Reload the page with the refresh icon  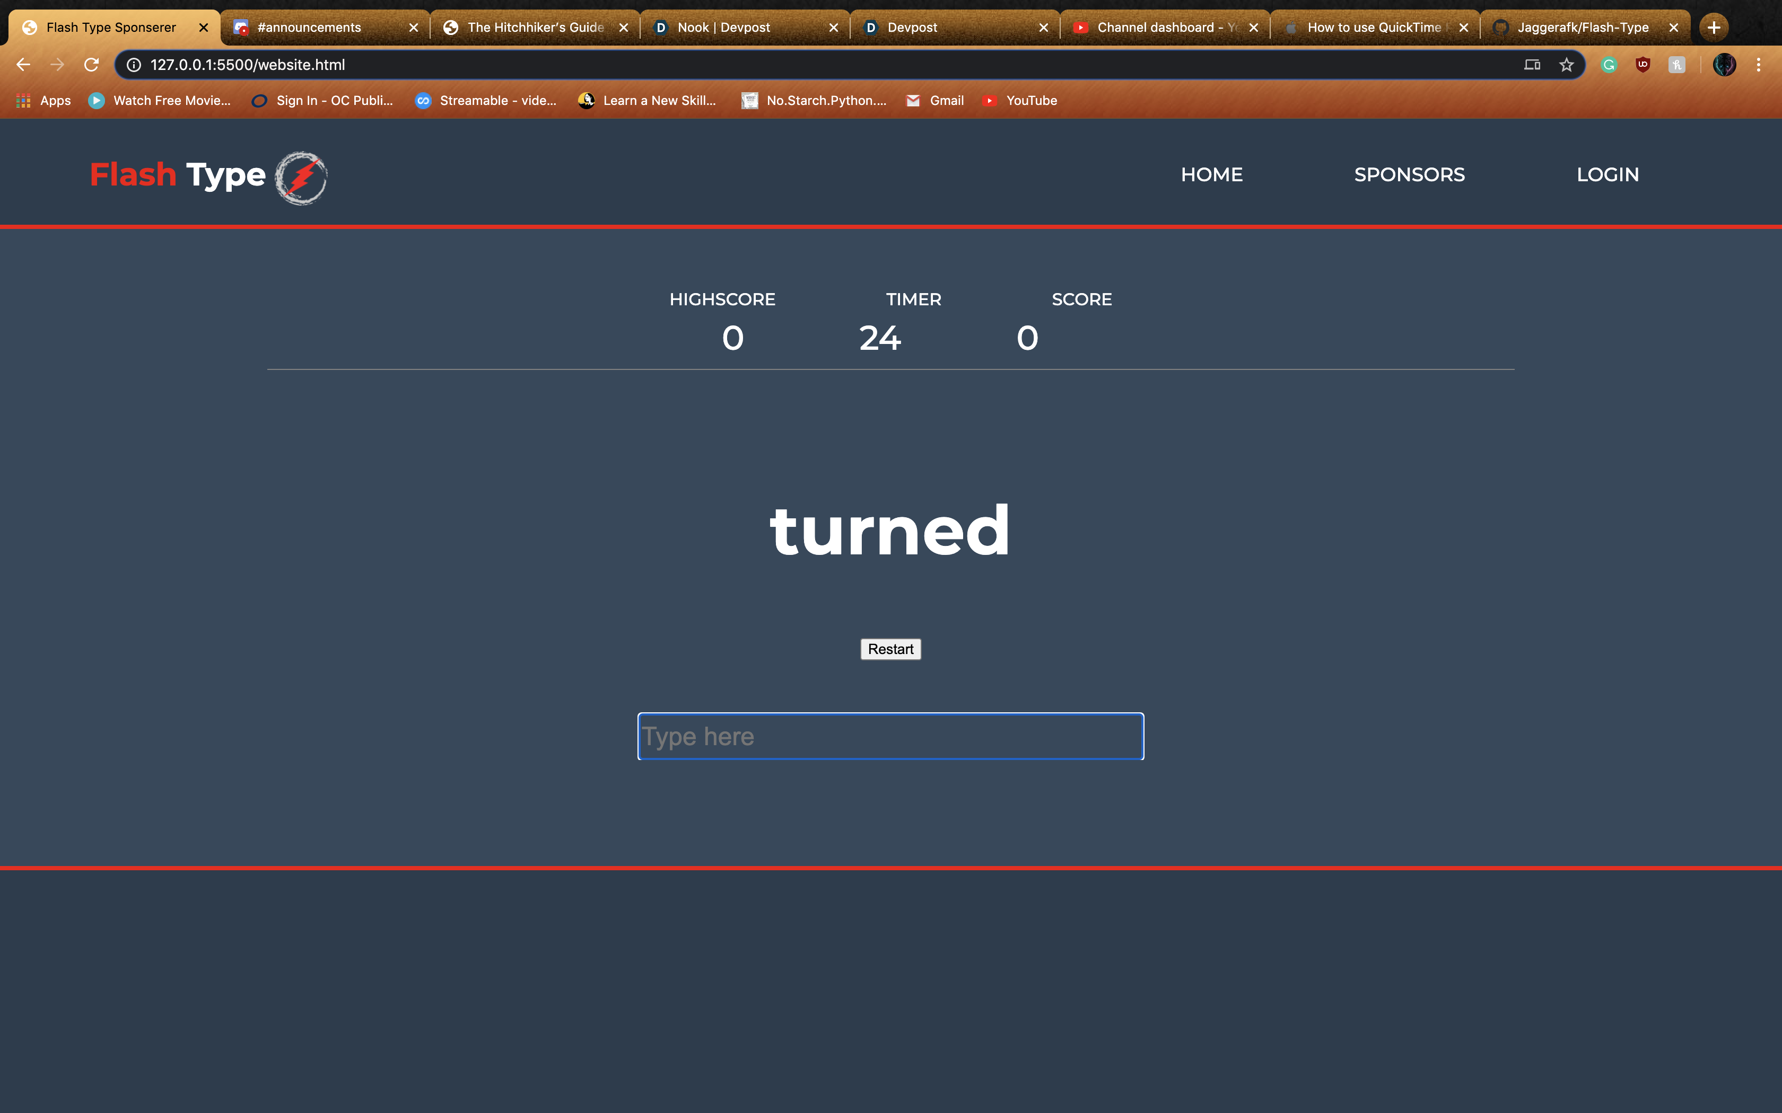tap(91, 65)
